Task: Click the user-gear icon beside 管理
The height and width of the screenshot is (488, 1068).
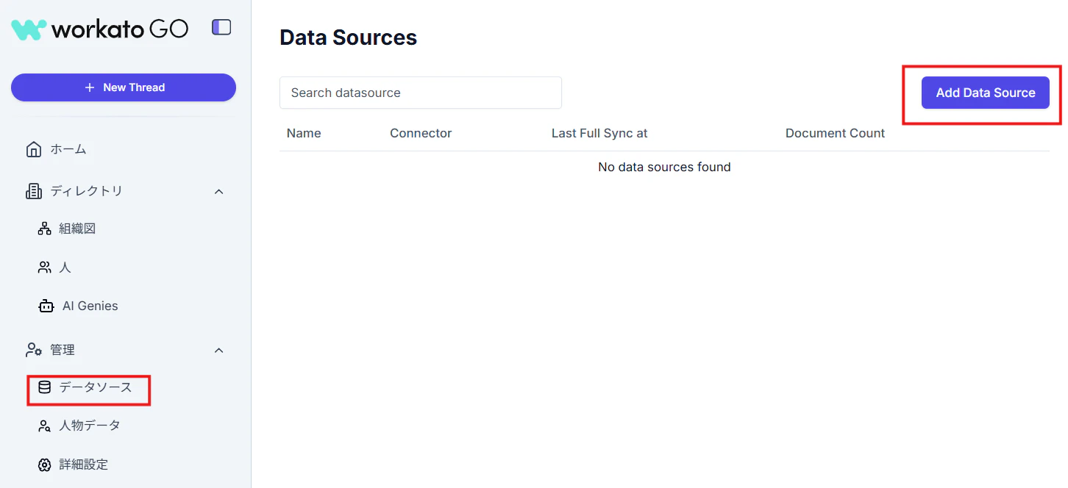Action: tap(34, 350)
